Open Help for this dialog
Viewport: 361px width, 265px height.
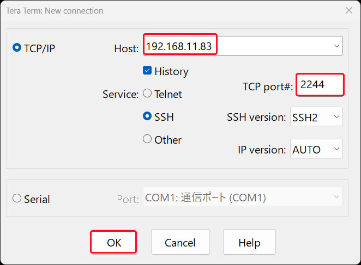click(x=249, y=242)
